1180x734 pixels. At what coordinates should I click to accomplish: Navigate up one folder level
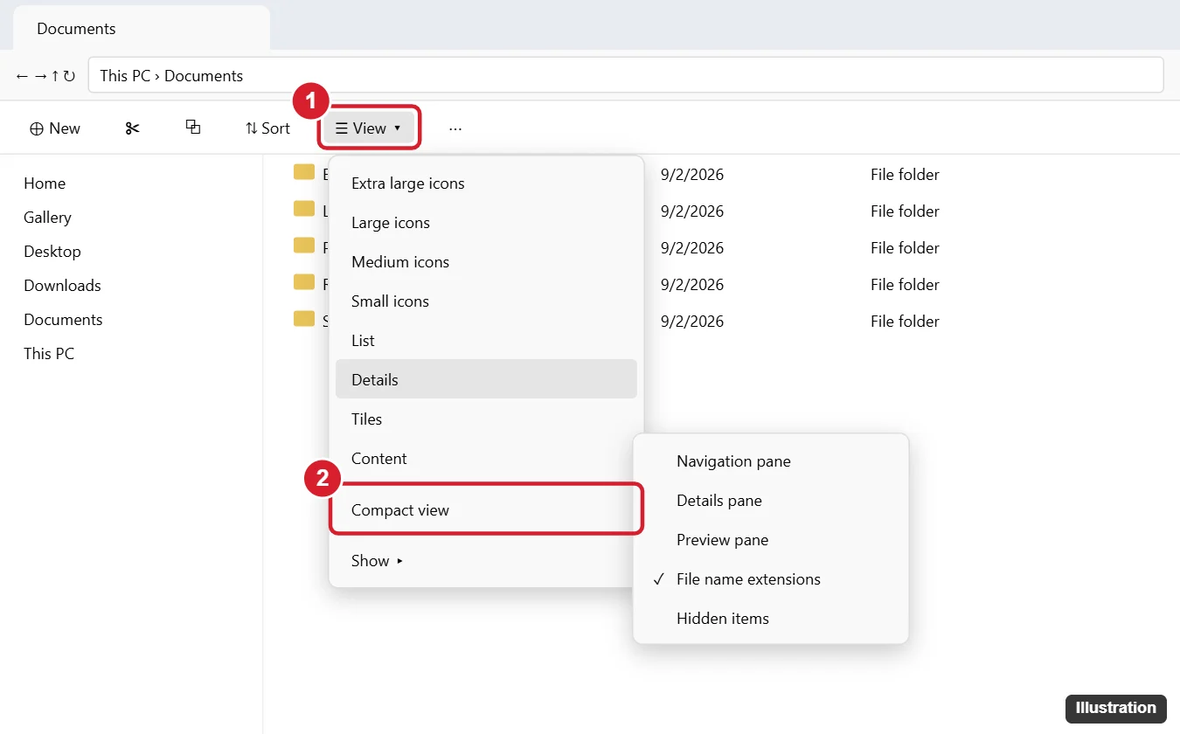point(55,76)
